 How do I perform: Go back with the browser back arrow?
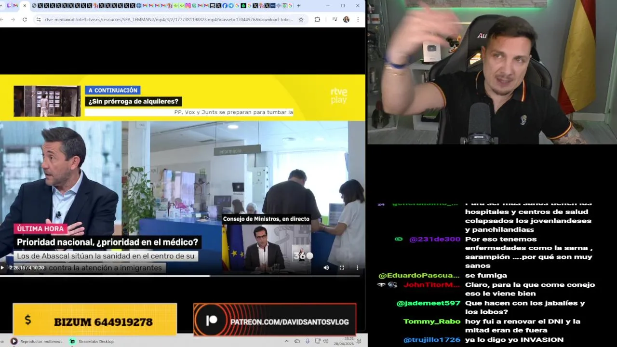point(2,19)
